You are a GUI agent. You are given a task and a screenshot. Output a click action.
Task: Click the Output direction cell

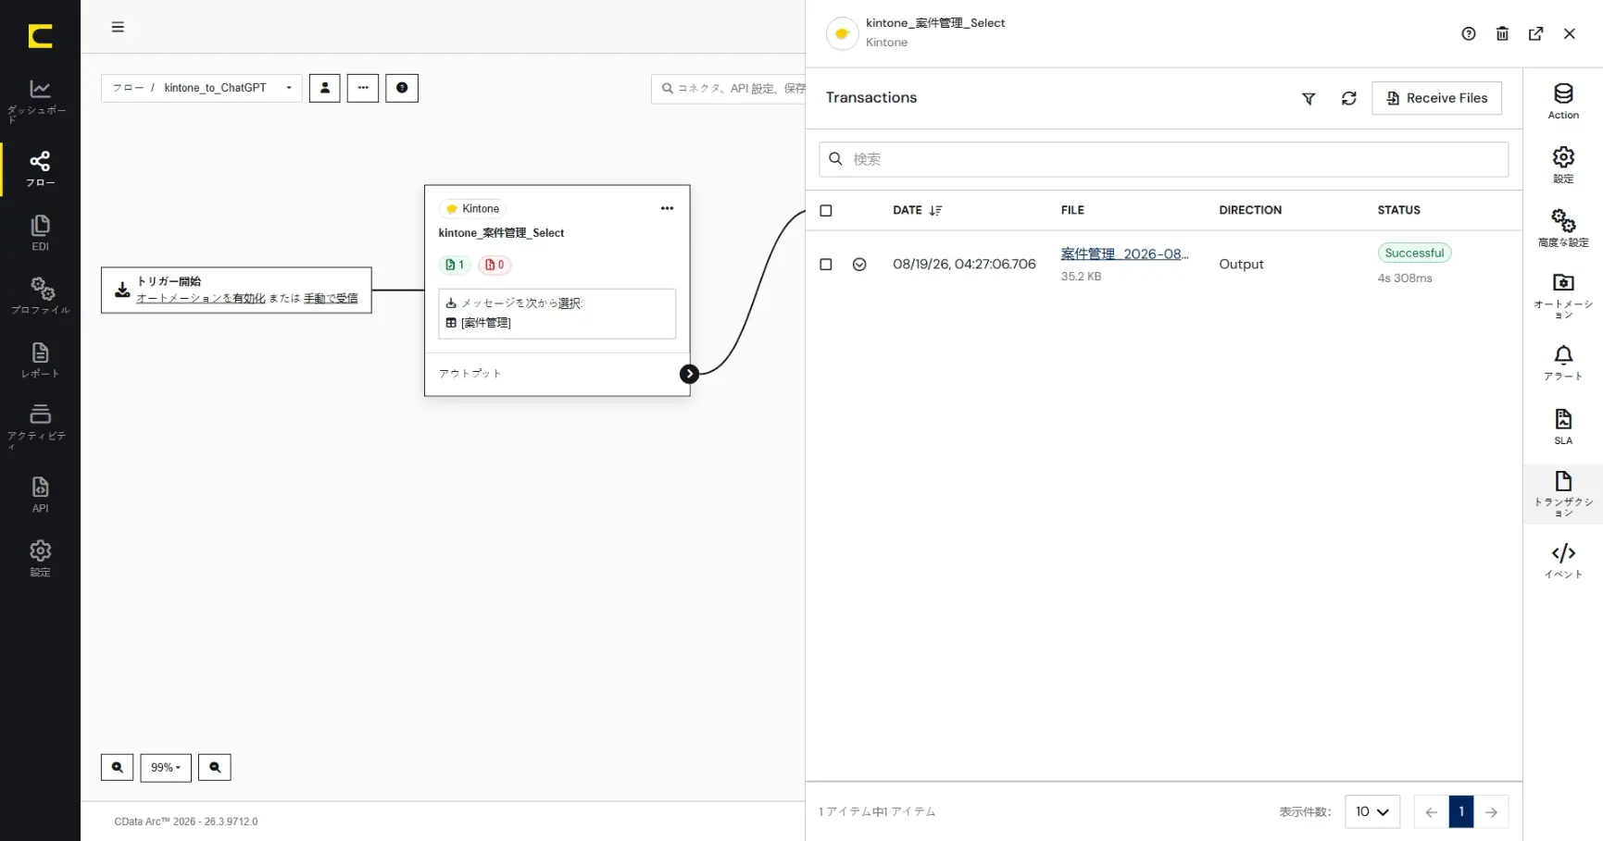(1241, 265)
